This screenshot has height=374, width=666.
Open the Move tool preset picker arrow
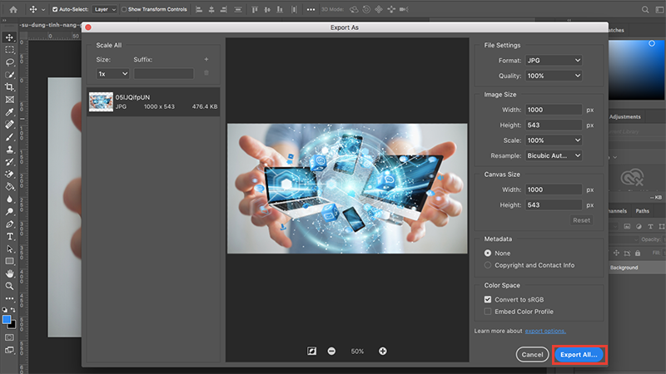pos(43,9)
